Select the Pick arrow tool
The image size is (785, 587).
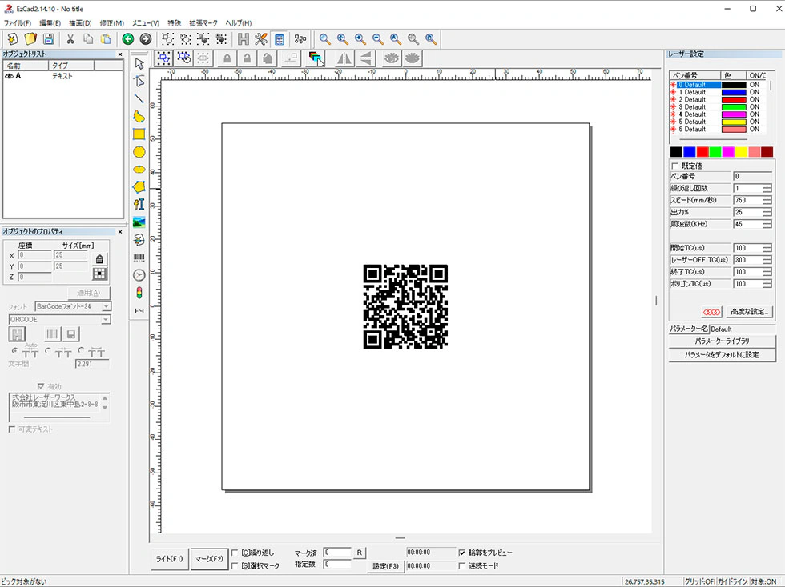point(139,63)
